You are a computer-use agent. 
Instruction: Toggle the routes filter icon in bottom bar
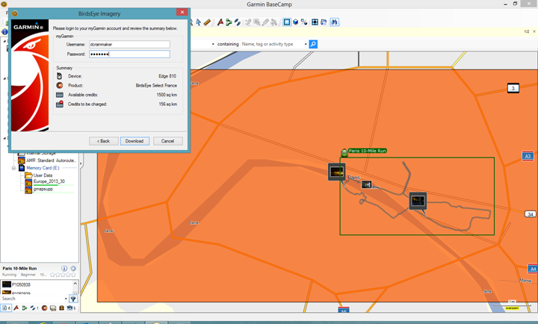tap(25, 308)
